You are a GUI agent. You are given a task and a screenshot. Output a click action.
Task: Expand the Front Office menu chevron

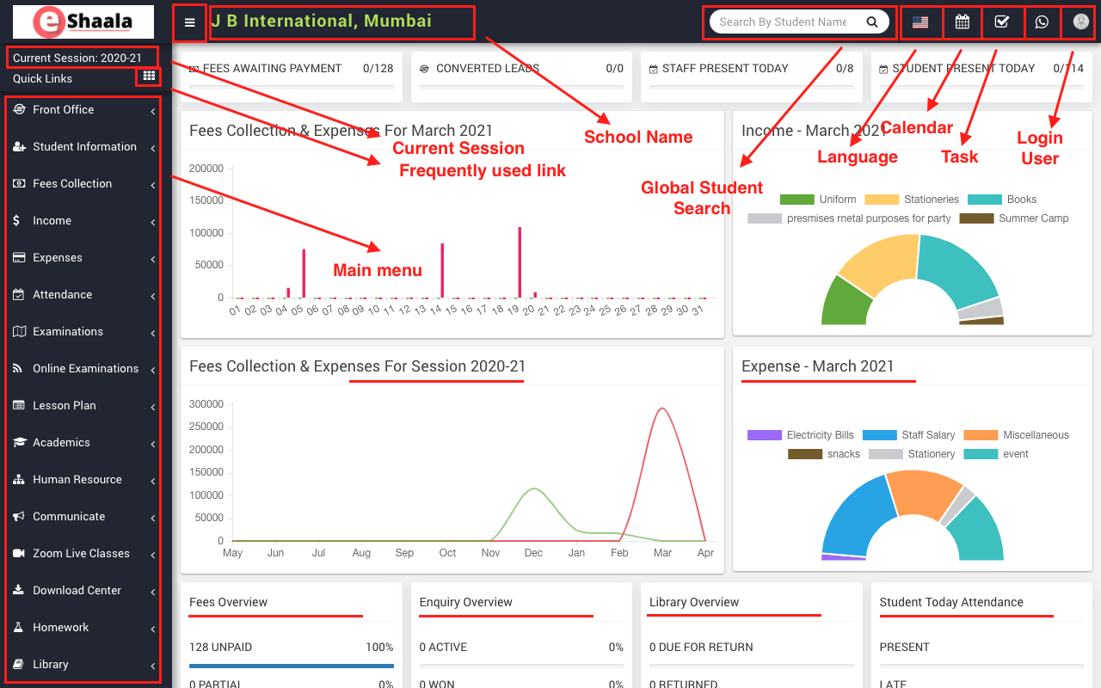(x=152, y=111)
